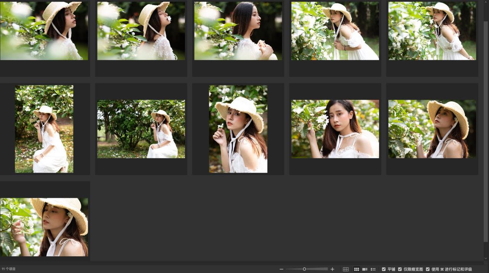Click the minus icon to shrink thumbnails
489x273 pixels.
282,269
